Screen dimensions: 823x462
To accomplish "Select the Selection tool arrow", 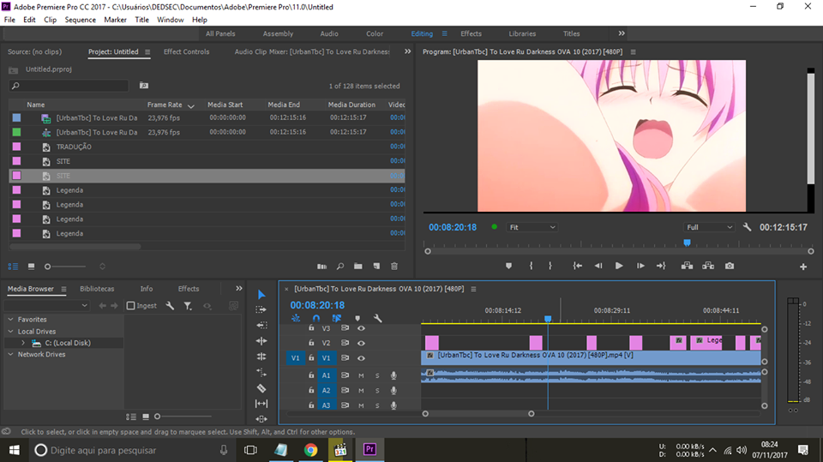I will (x=261, y=295).
